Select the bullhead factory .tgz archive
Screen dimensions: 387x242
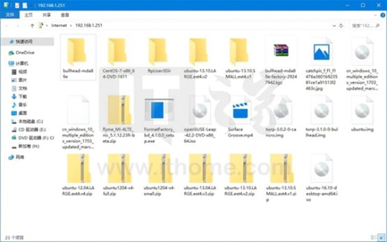point(280,53)
